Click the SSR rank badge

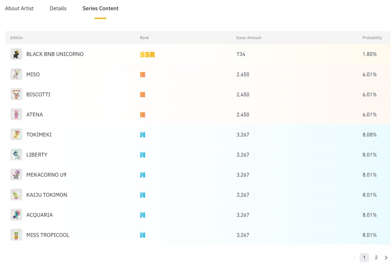pyautogui.click(x=147, y=54)
